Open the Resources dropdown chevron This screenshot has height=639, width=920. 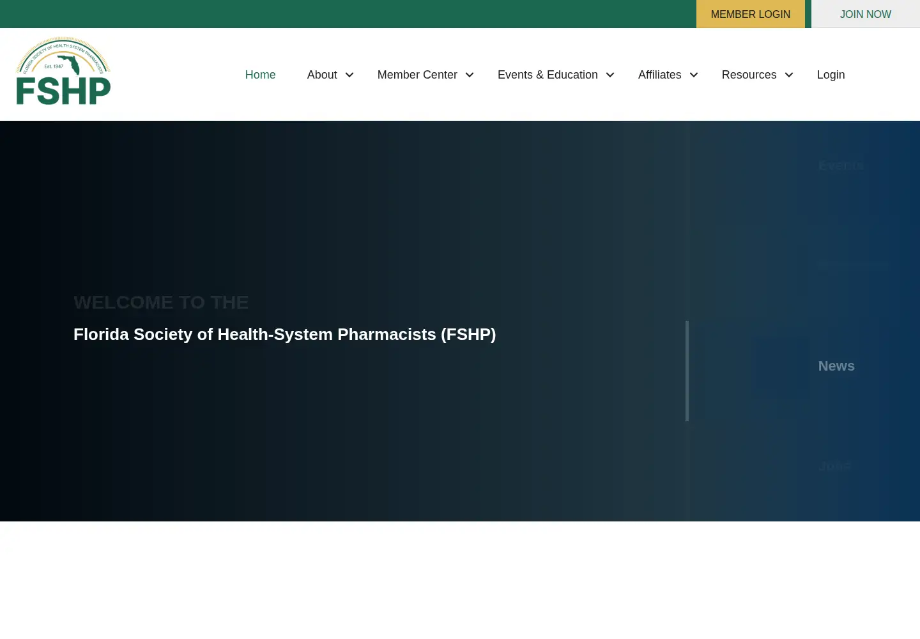point(789,75)
